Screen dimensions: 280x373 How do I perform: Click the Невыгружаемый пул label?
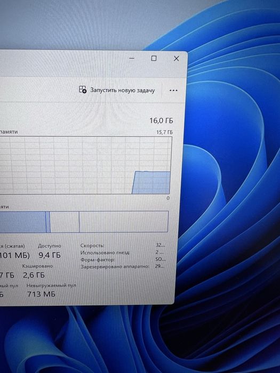51,285
